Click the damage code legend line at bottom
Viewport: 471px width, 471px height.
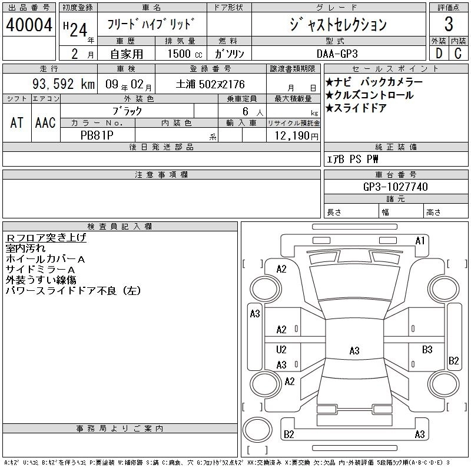227,463
